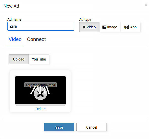Cancel creating the ad

tap(92, 127)
